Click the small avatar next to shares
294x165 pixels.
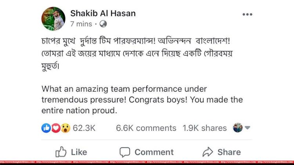tap(238, 128)
